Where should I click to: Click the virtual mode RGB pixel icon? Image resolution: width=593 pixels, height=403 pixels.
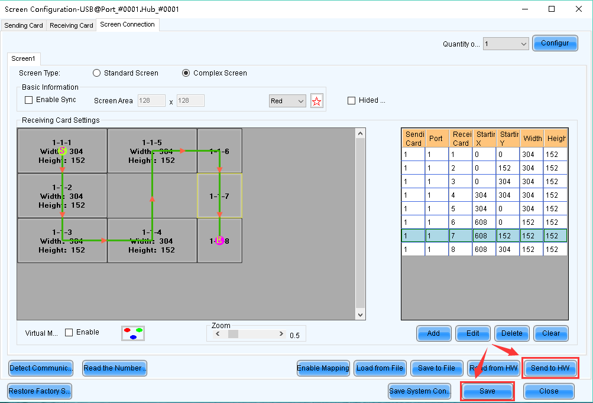[x=133, y=333]
